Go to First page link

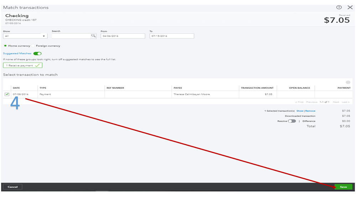(x=299, y=102)
